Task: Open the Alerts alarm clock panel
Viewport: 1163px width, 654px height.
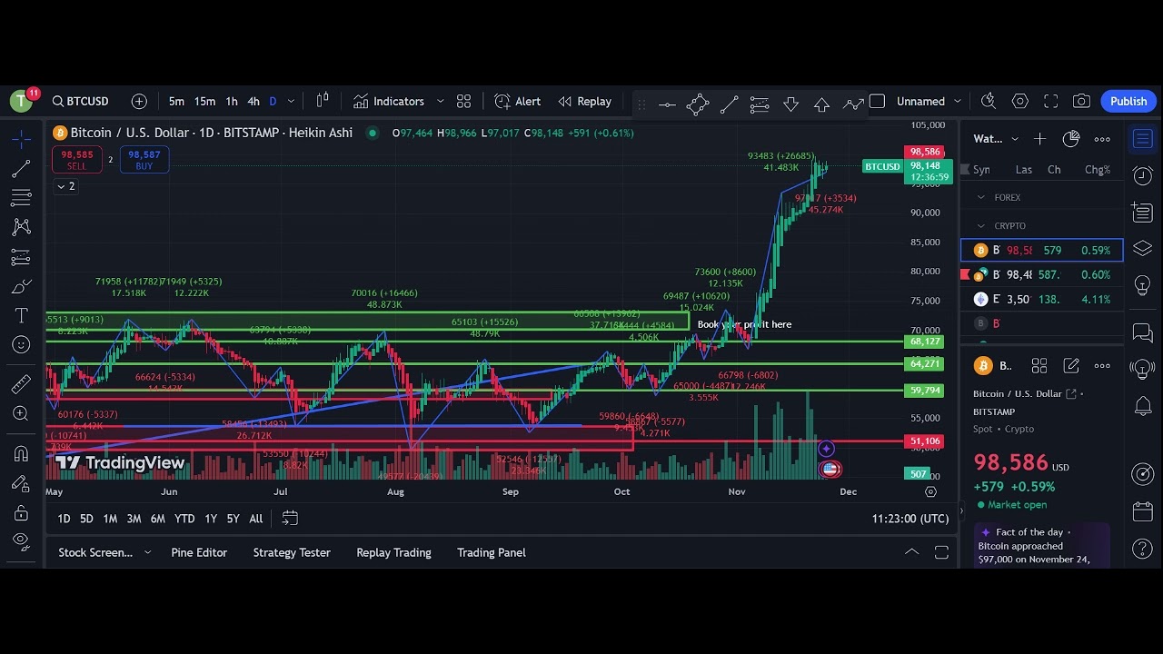Action: pyautogui.click(x=1143, y=176)
